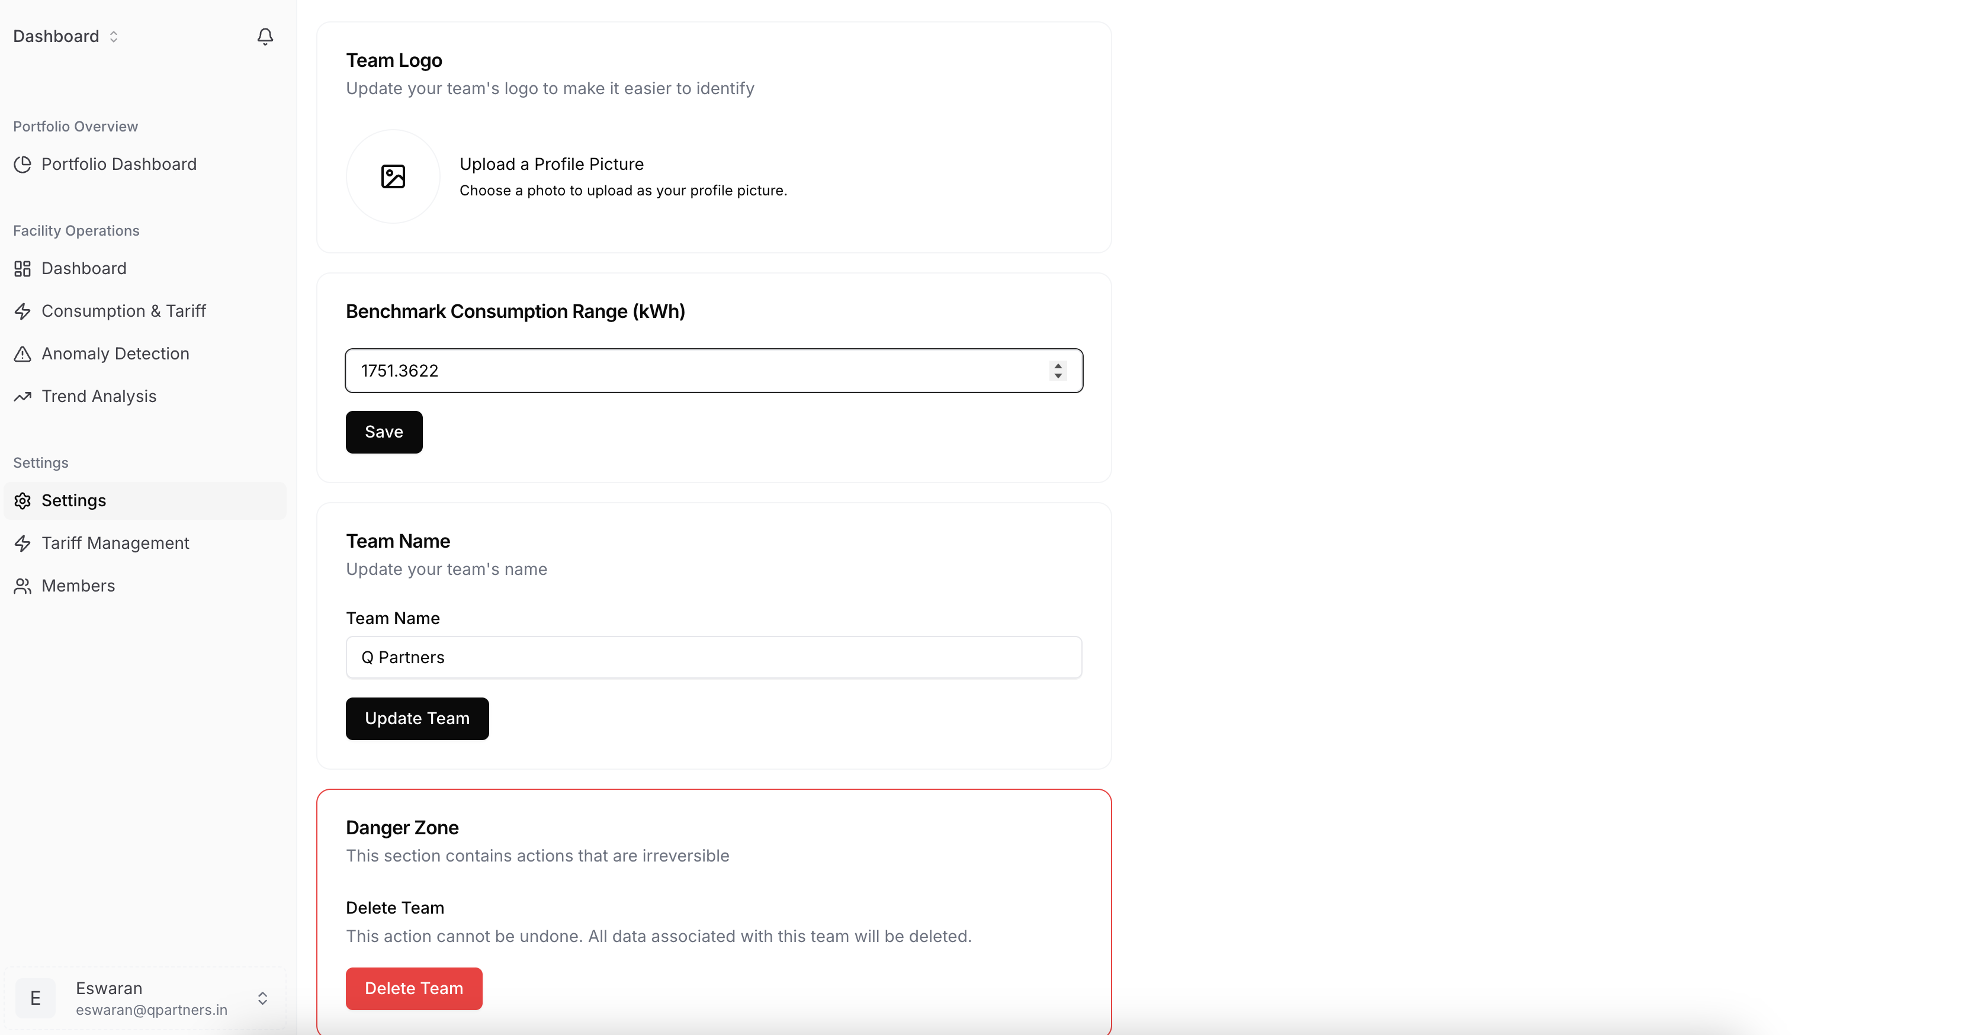Click the Consumption & Tariff lightning icon
Viewport: 1978px width, 1035px height.
tap(23, 311)
